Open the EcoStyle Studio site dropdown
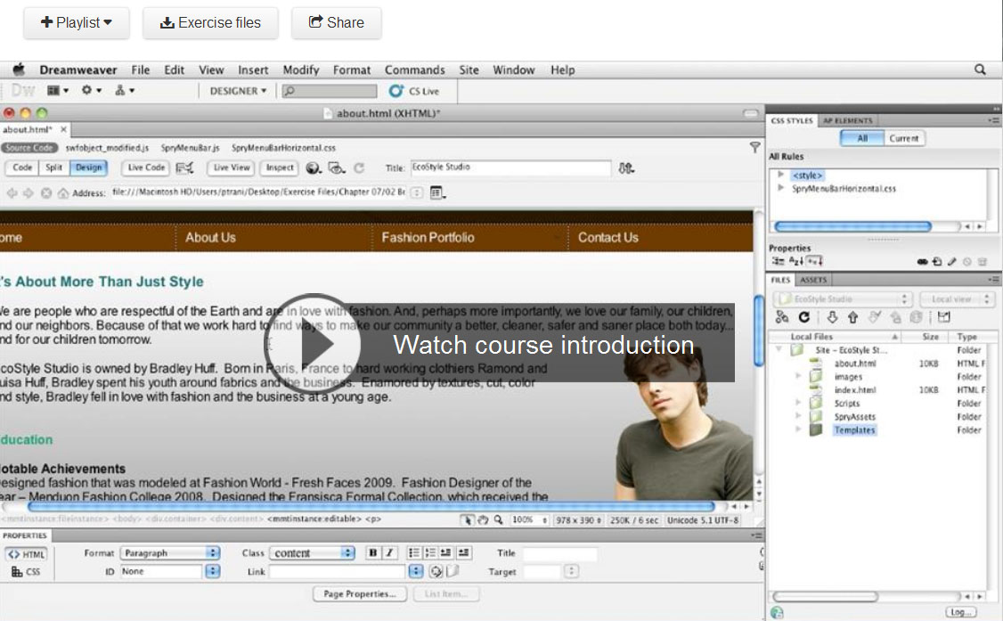 pos(842,299)
